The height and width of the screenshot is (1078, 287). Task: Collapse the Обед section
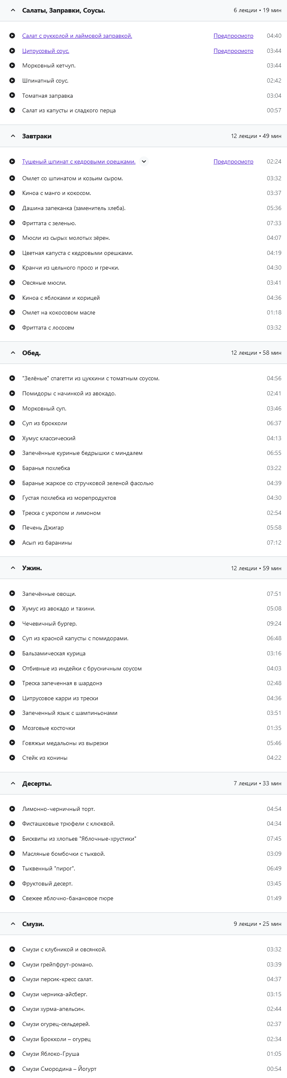point(13,353)
